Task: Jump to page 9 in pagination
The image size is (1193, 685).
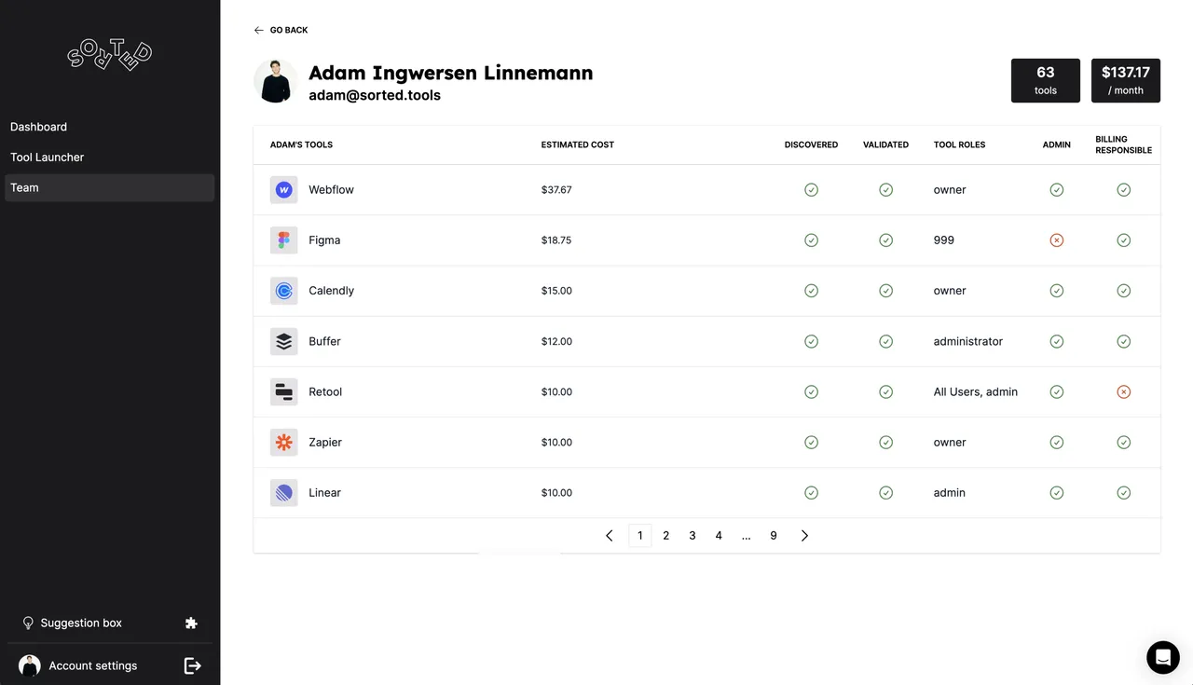Action: click(774, 536)
